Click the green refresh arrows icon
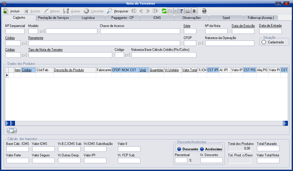The height and width of the screenshot is (171, 293). tap(164, 11)
